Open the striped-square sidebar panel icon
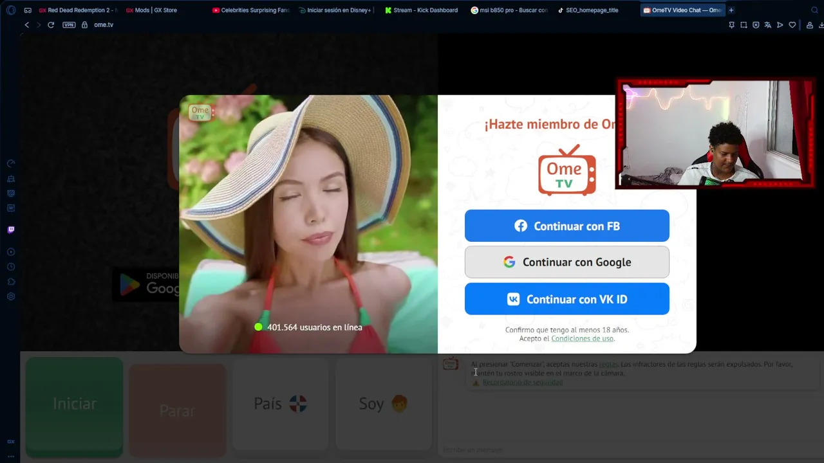 (11, 194)
